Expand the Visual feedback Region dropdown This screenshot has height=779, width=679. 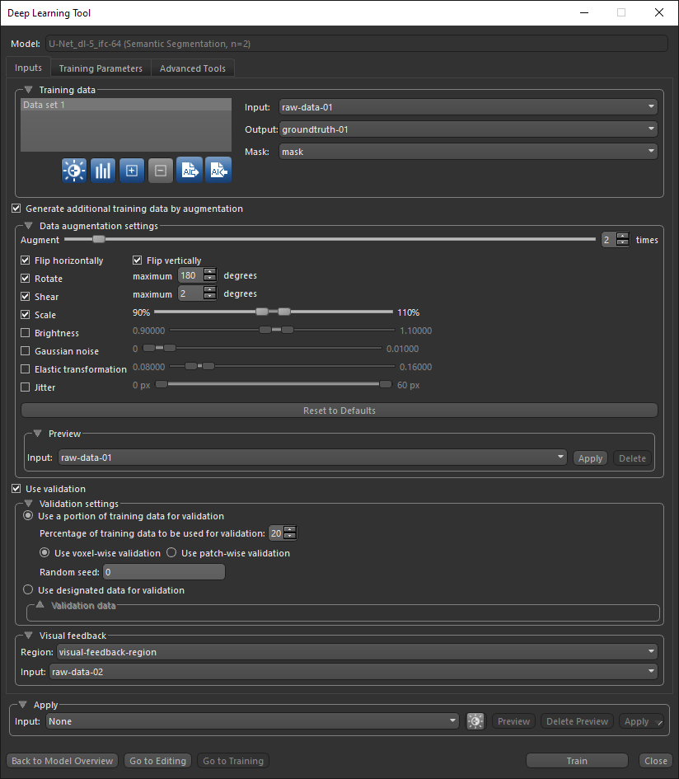[354, 652]
